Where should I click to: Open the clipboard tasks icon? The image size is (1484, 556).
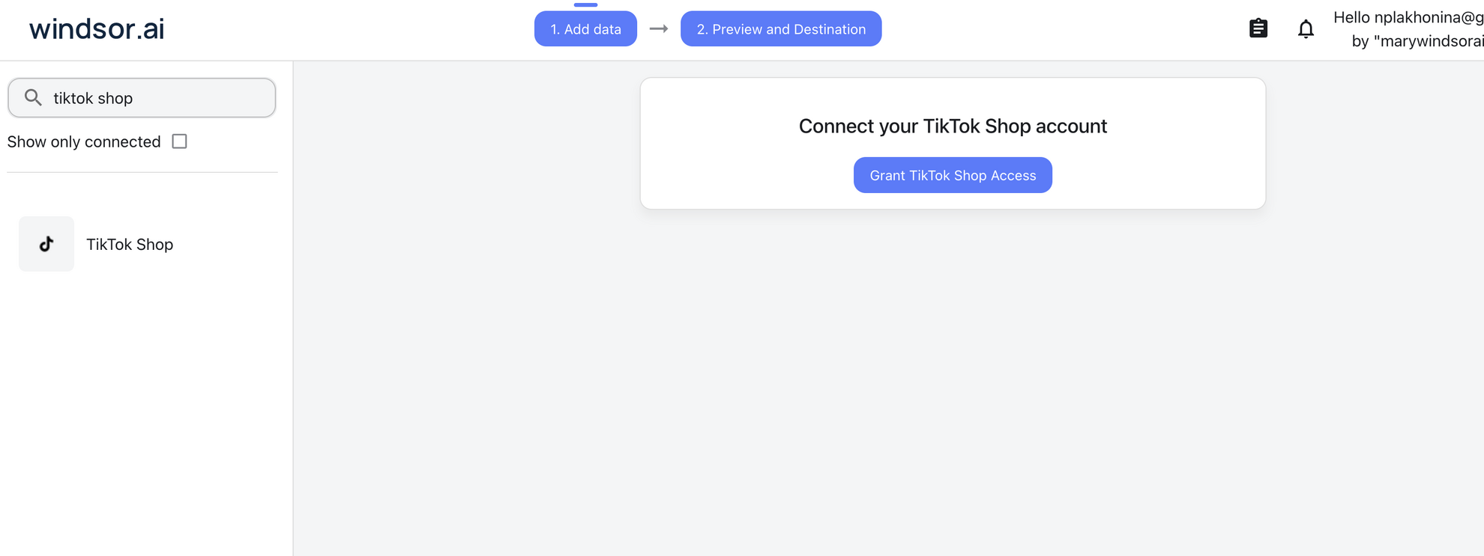pyautogui.click(x=1258, y=28)
